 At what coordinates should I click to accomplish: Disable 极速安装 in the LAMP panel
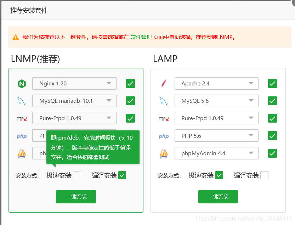pyautogui.click(x=219, y=175)
